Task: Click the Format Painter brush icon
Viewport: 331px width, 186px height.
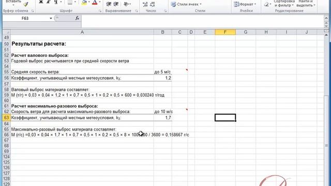Action: click(25, 4)
